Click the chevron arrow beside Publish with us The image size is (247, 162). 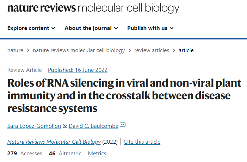(172, 28)
